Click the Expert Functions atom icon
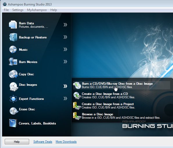Screen dimensions: 173x148 click(x=13, y=99)
